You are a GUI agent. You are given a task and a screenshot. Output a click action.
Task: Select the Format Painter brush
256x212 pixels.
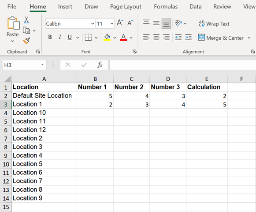pos(26,41)
